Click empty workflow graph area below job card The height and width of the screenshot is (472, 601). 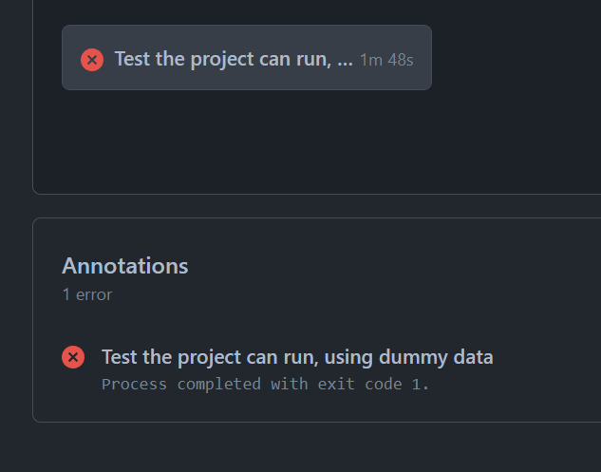click(285, 142)
